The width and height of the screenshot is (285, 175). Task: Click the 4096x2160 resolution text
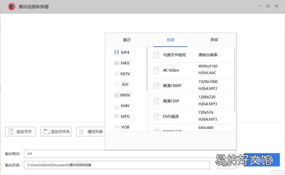click(208, 66)
